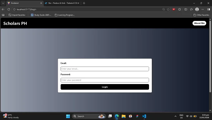Reload the current page
The height and width of the screenshot is (120, 212).
(x=9, y=9)
